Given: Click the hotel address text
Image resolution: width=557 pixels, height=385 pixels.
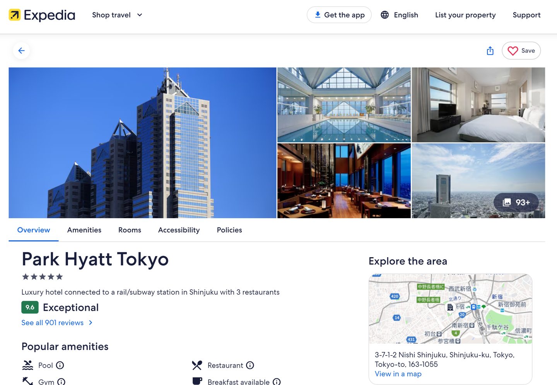Looking at the screenshot, I should pos(445,360).
